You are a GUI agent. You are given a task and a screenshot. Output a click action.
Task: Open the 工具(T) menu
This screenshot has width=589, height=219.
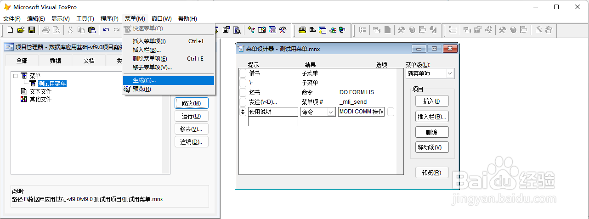tap(85, 19)
